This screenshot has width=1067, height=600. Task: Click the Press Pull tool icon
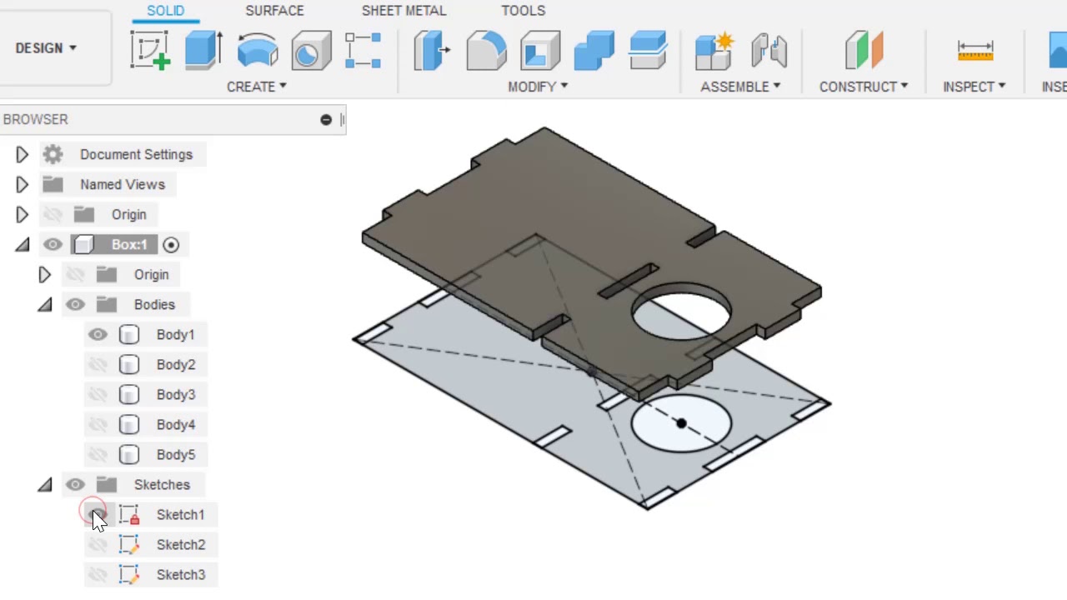[x=432, y=50]
